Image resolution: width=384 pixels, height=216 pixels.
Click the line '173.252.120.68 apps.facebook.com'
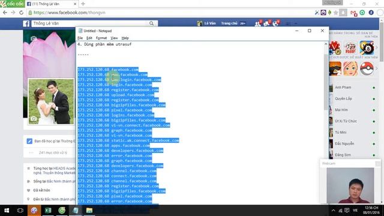113,145
